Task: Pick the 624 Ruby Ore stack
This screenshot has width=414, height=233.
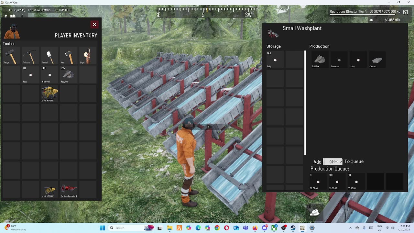Action: coord(69,75)
